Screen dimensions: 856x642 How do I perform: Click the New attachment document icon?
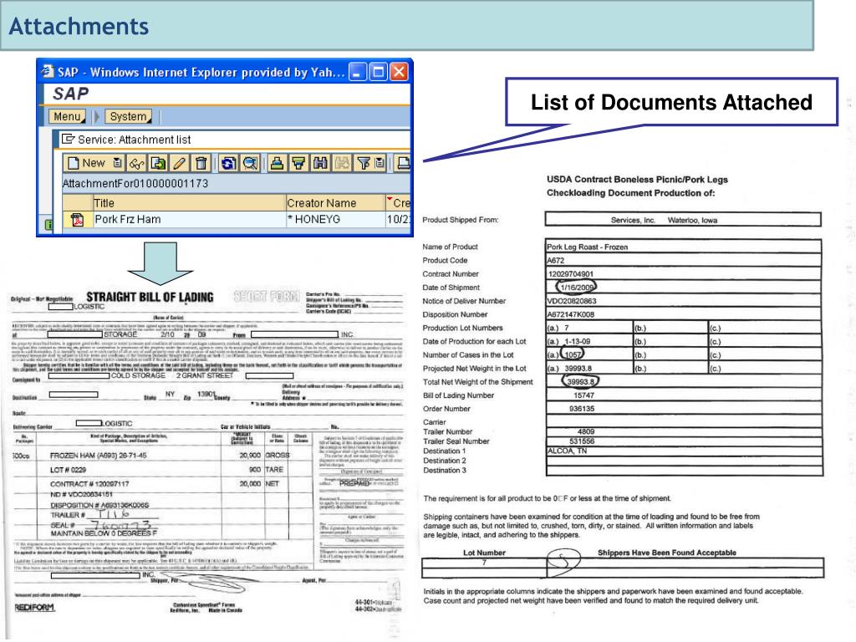(x=74, y=163)
